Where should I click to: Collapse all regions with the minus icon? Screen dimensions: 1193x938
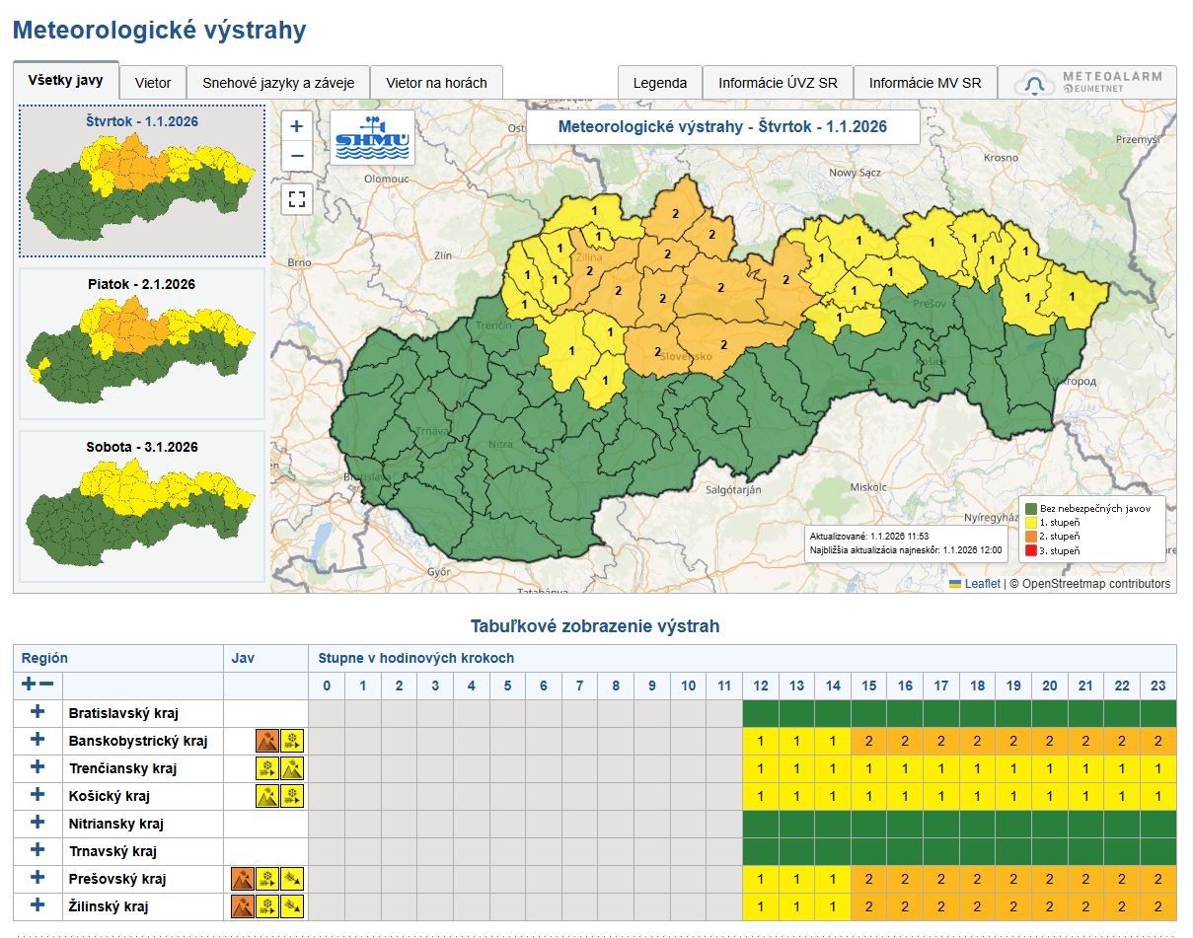tap(46, 685)
